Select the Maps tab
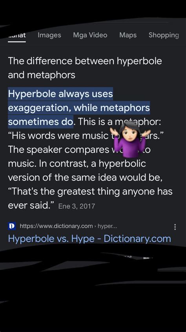The width and height of the screenshot is (186, 332). (128, 35)
